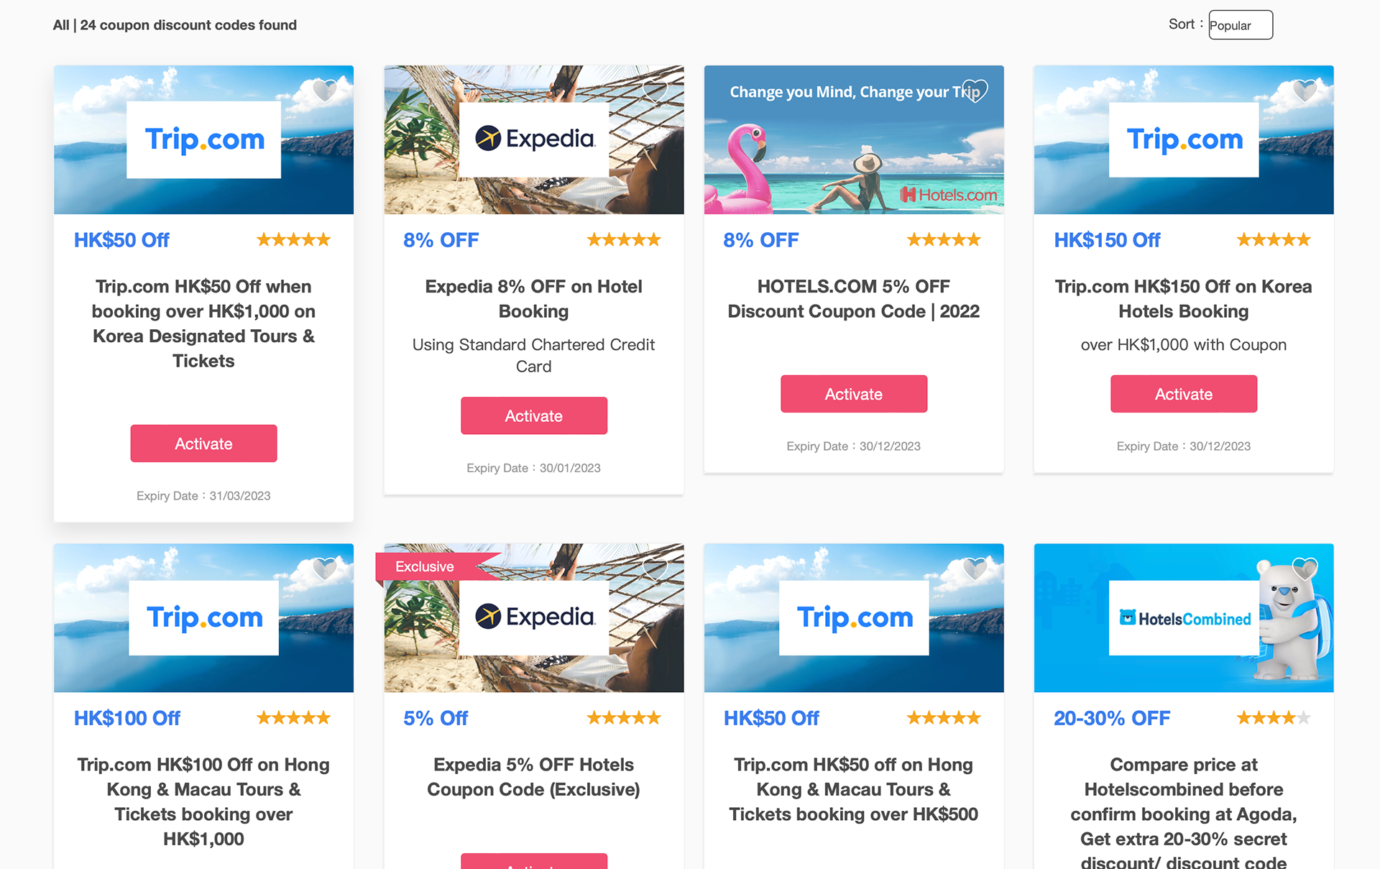
Task: Click the Expedia 5% OFF Hotels Coupon Code title
Action: (533, 777)
